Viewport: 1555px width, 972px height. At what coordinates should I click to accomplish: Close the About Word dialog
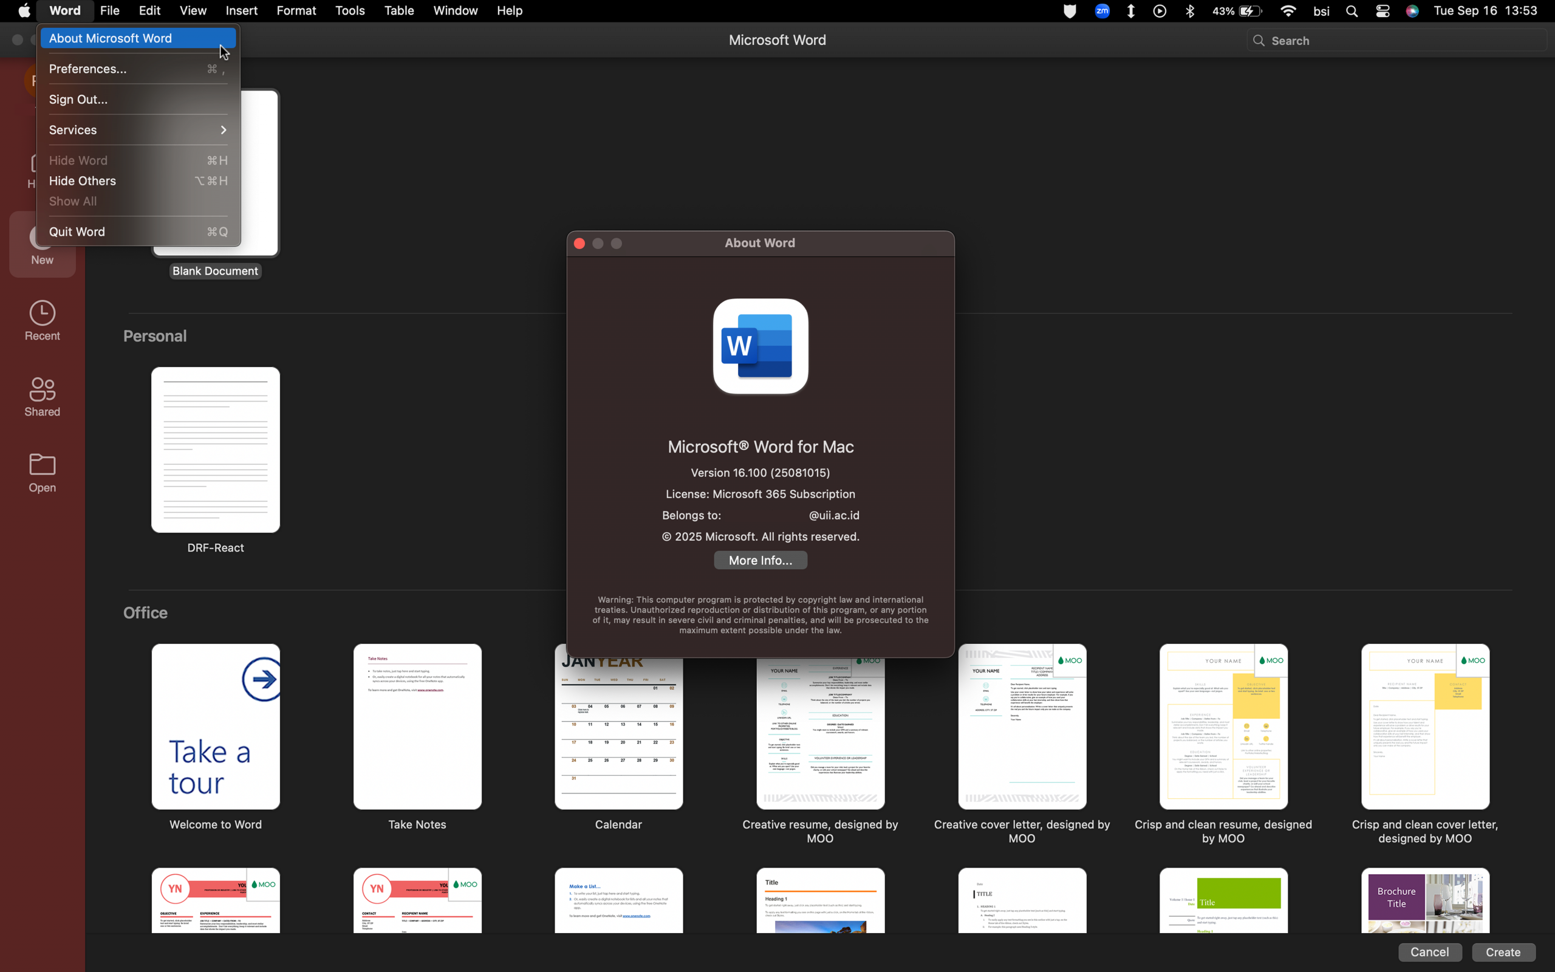click(579, 244)
